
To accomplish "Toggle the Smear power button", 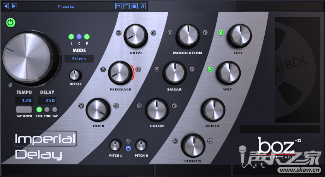I will pos(157,69).
